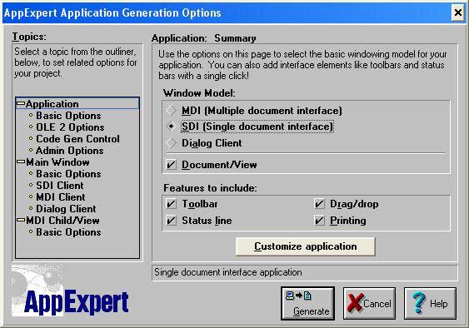Select SDI (Single document interface) option

coord(257,127)
